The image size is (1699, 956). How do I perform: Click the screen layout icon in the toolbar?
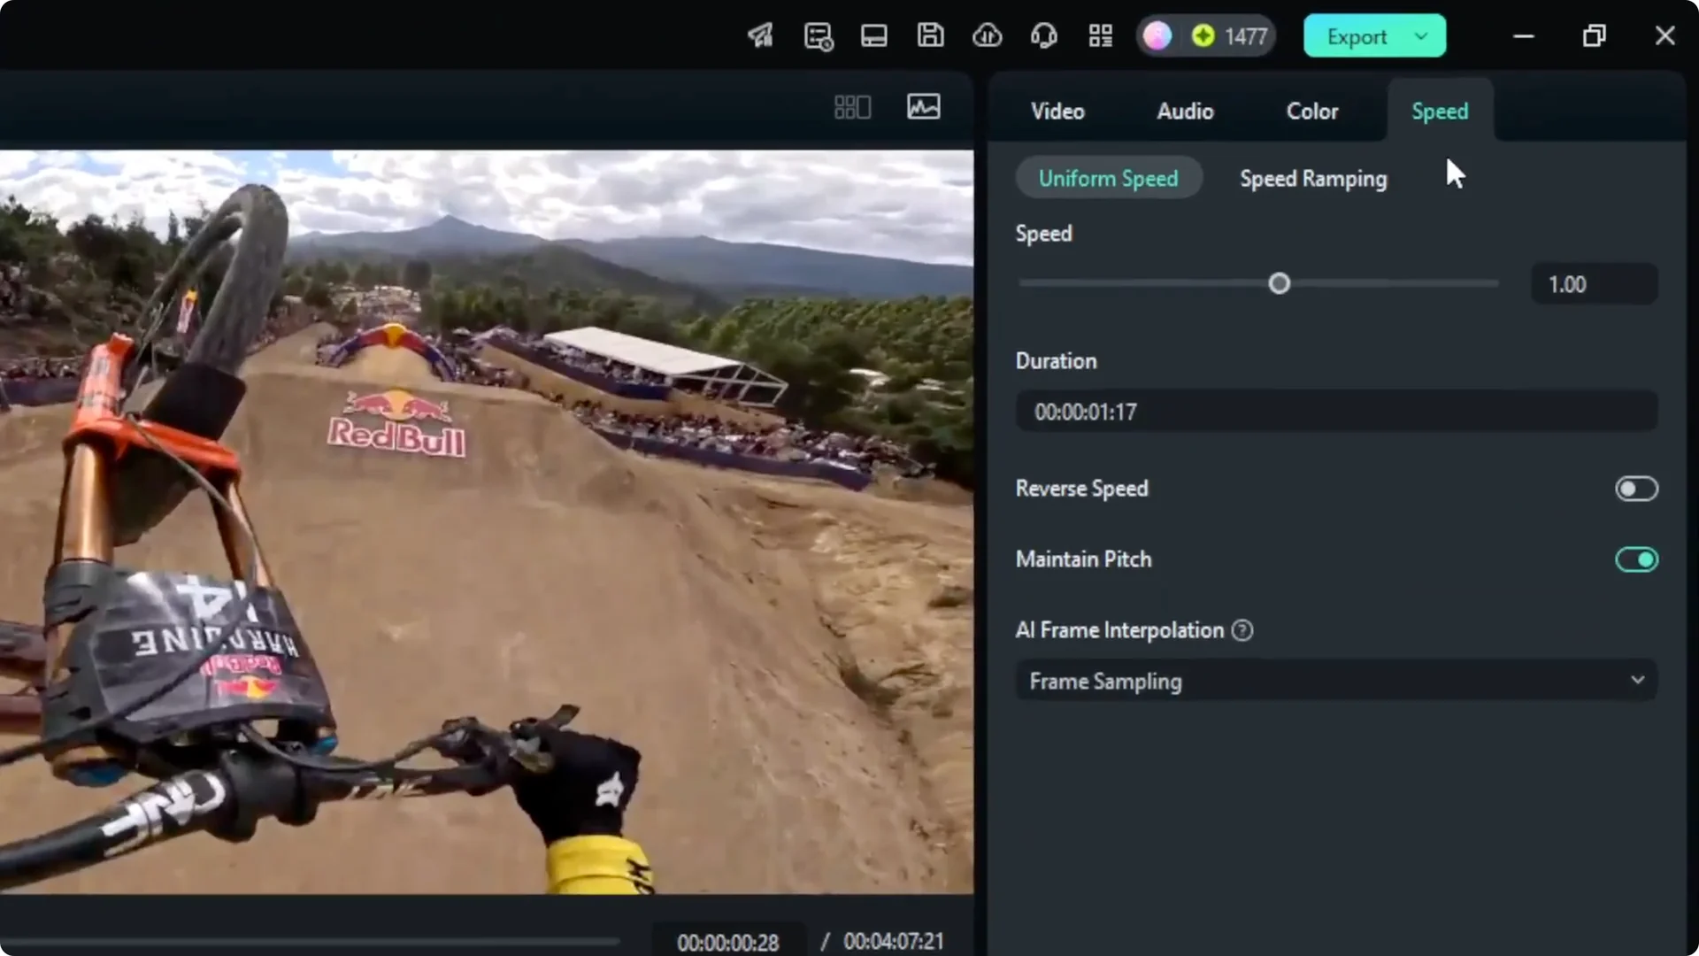tap(873, 35)
